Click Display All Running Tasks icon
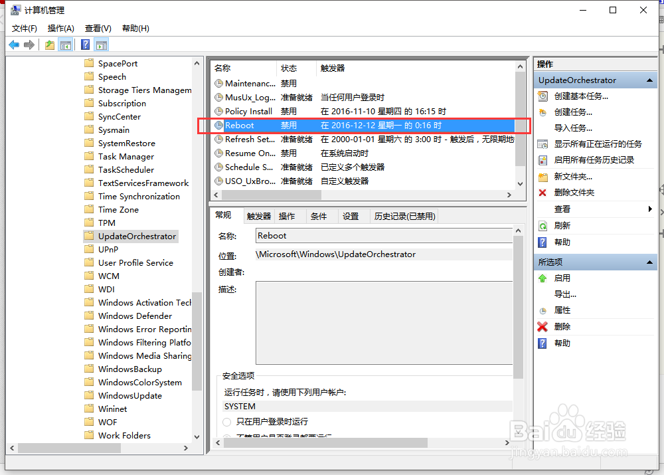The width and height of the screenshot is (664, 475). click(x=541, y=143)
